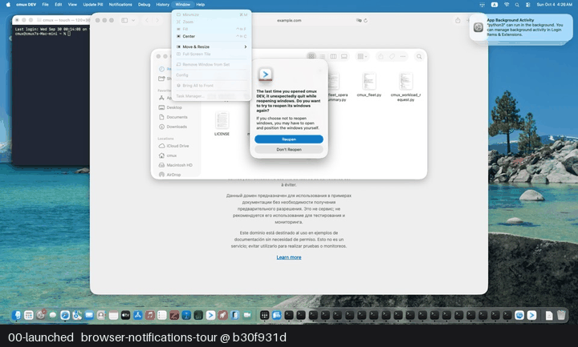
Task: Click the menu bar date and time
Action: (554, 5)
